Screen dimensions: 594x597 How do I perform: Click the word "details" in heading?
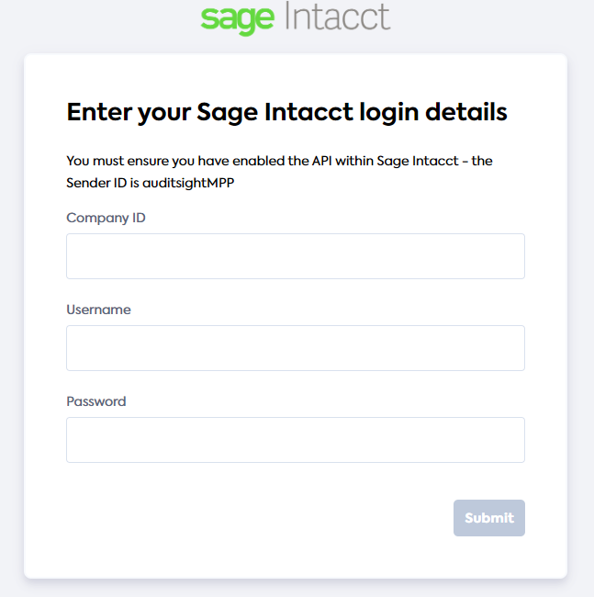tap(466, 112)
